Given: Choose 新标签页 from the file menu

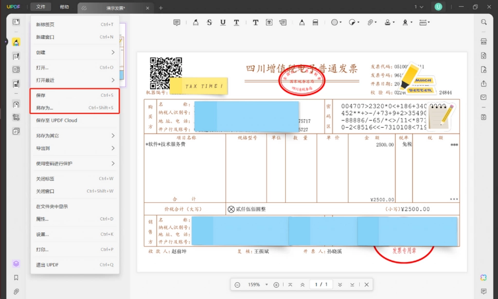Looking at the screenshot, I should (x=75, y=24).
